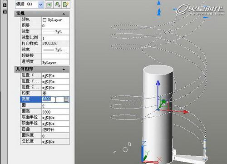Collapse the 常规 section

[64, 14]
